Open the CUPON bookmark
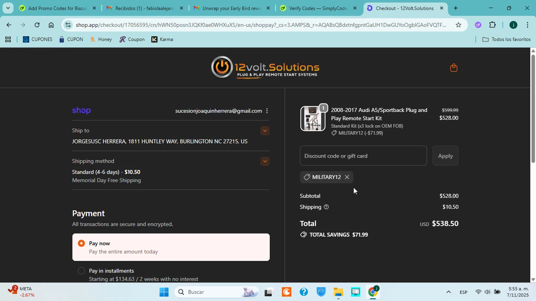The height and width of the screenshot is (301, 536). point(71,40)
